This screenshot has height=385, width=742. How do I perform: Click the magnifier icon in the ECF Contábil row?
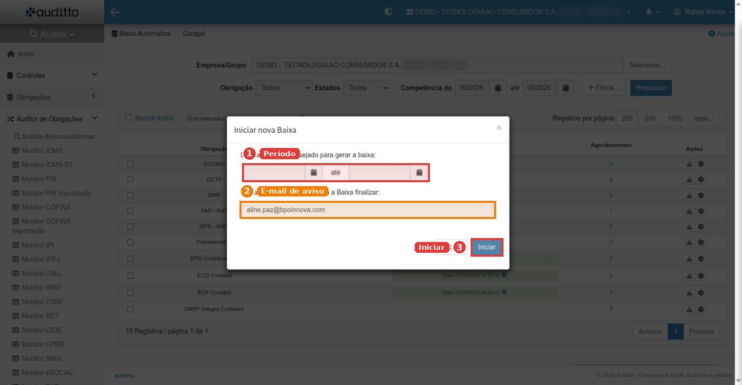504,292
